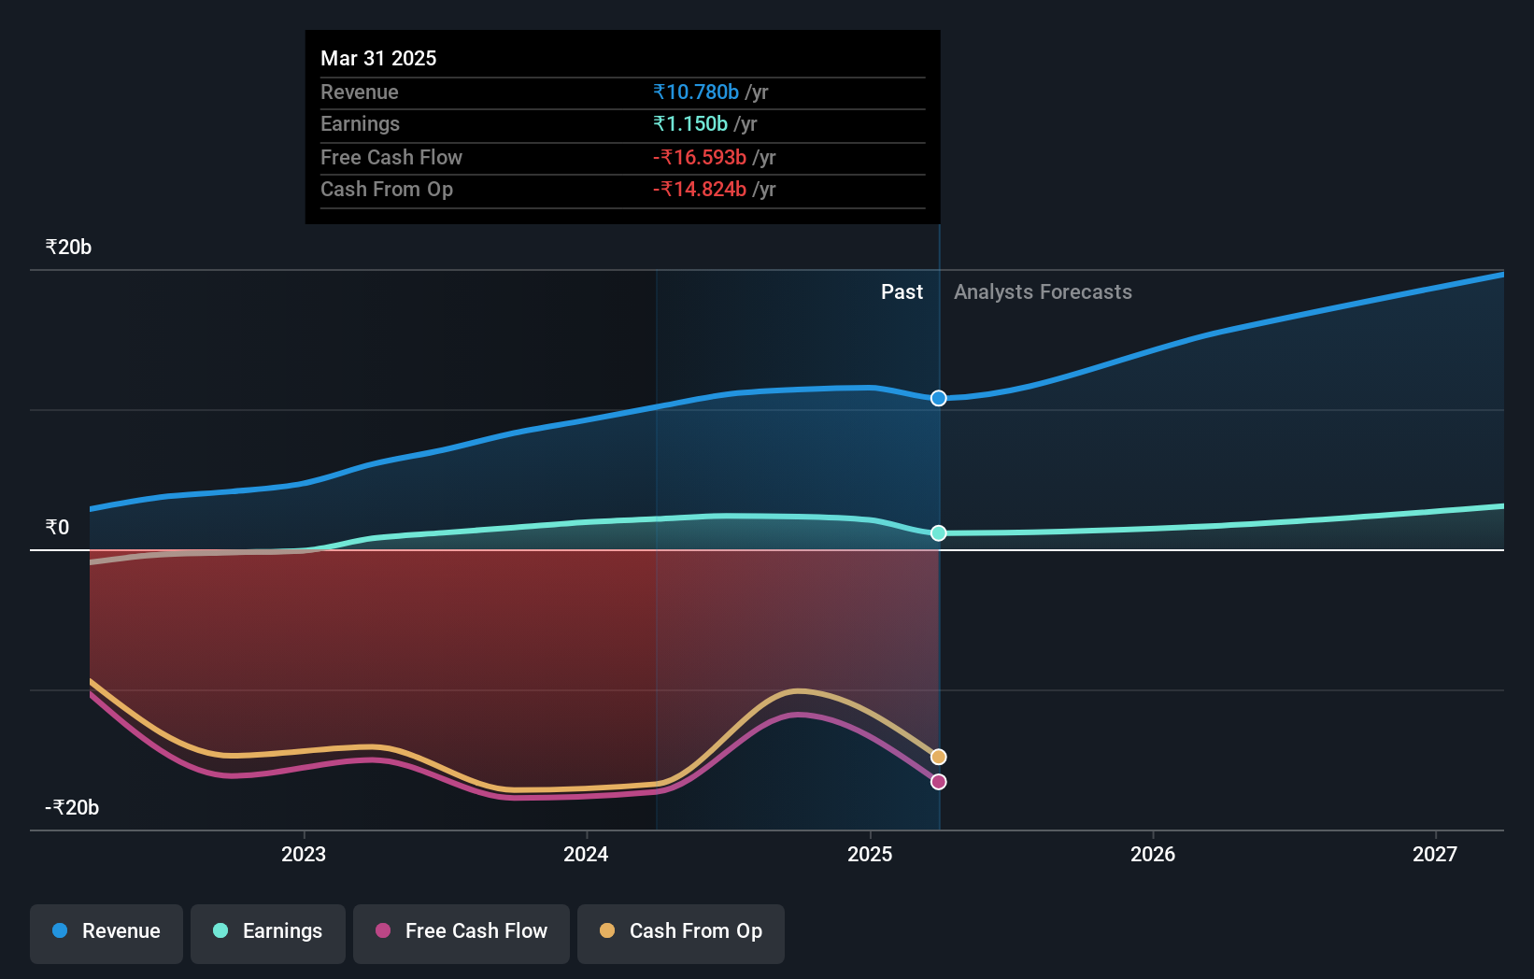Click the Earnings row label in tooltip
1534x979 pixels.
click(360, 123)
